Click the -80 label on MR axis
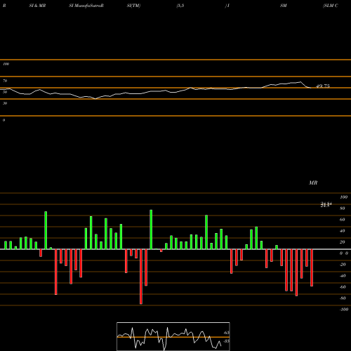Screen dimensions: 351x351 pyautogui.click(x=343, y=298)
